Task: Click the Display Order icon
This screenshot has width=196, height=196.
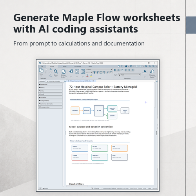Action: pyautogui.click(x=64, y=71)
